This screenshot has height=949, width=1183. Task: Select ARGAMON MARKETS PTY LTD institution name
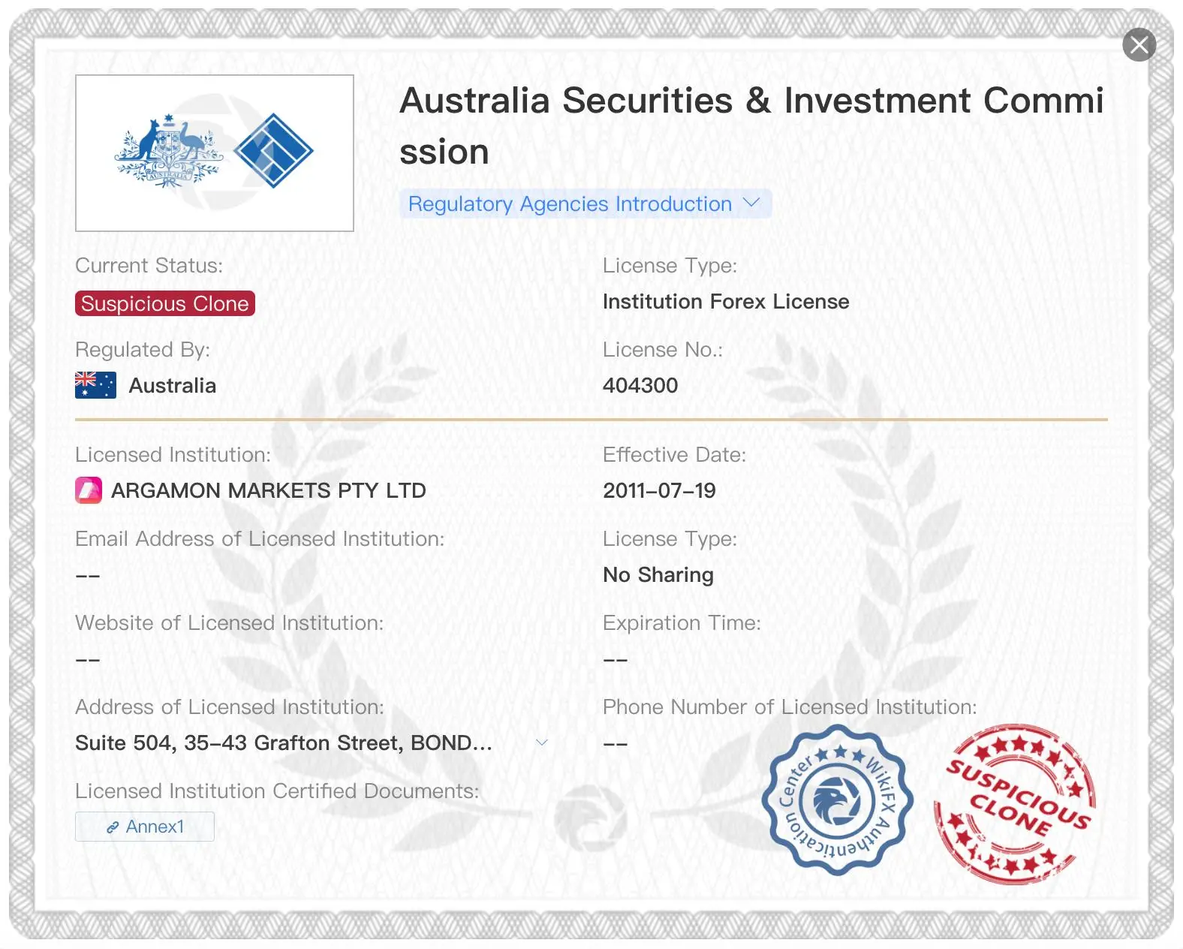(269, 490)
